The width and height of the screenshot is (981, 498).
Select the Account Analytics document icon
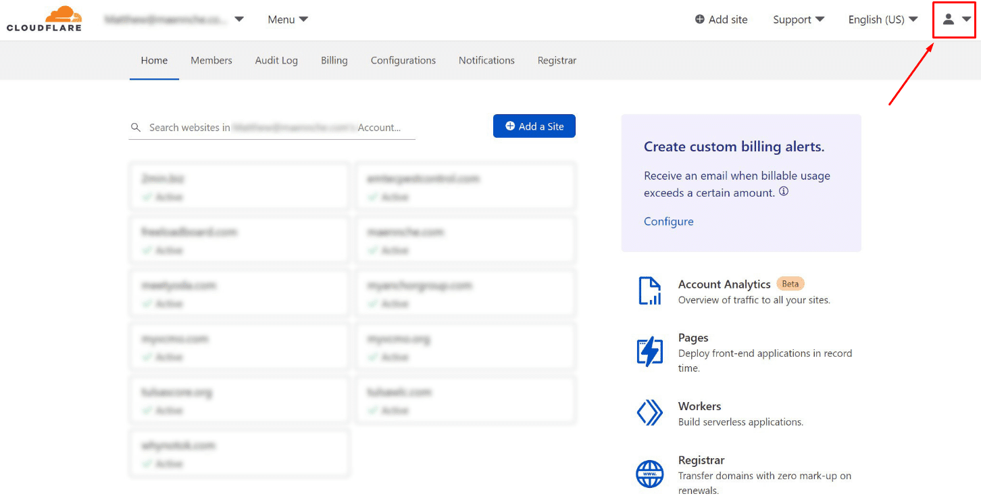[649, 291]
